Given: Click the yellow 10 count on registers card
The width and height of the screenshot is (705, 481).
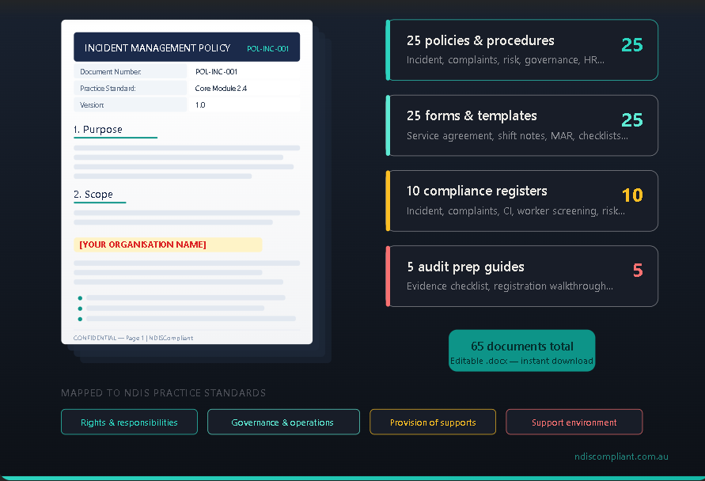Looking at the screenshot, I should (632, 195).
